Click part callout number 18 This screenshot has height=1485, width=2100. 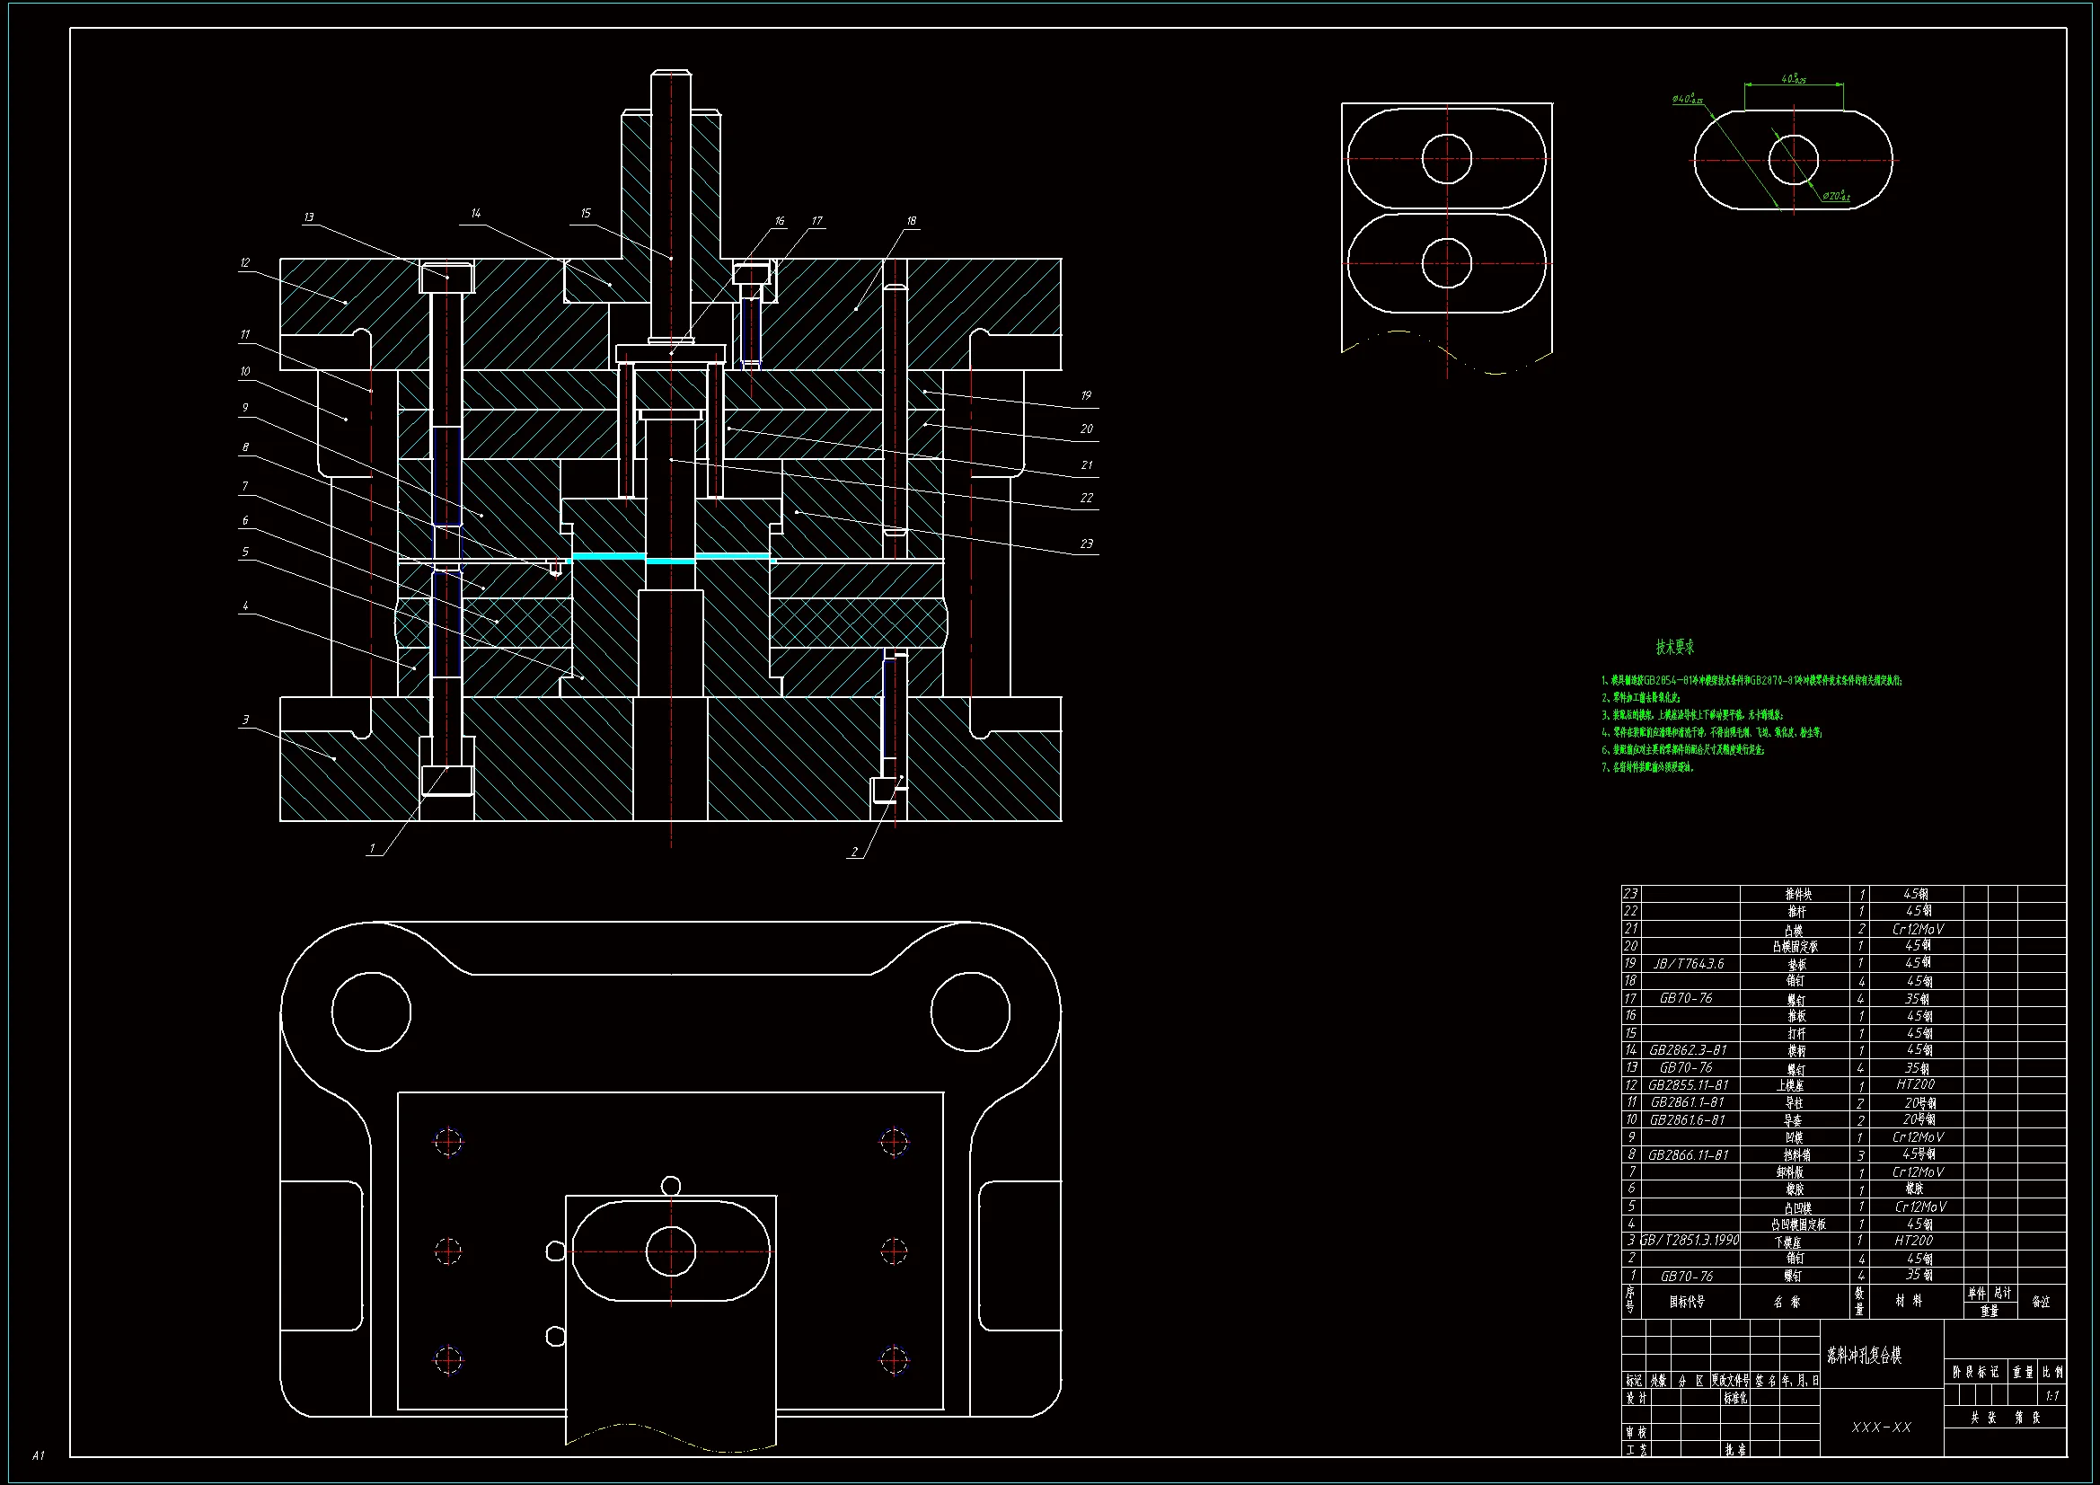pos(911,221)
